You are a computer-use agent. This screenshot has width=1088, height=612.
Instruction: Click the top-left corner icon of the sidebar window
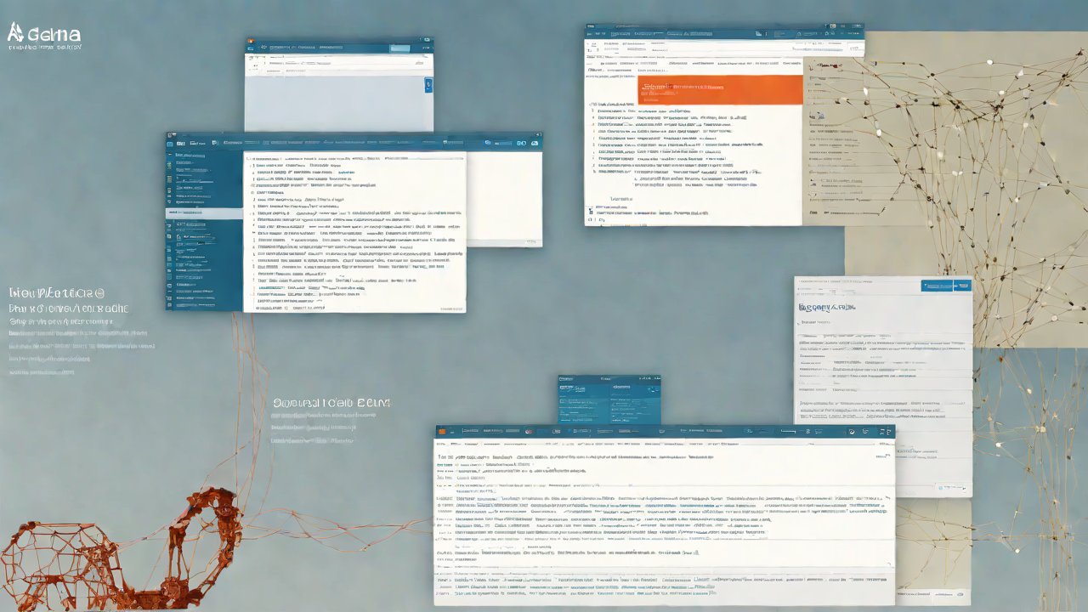(171, 134)
